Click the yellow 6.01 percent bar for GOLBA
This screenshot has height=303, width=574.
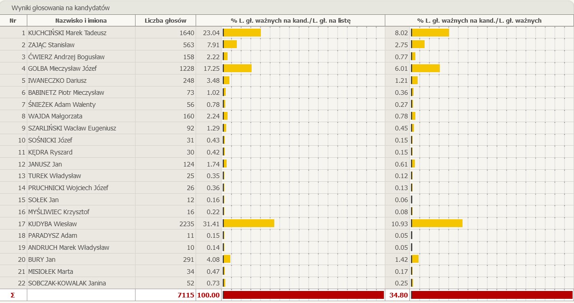pyautogui.click(x=426, y=68)
